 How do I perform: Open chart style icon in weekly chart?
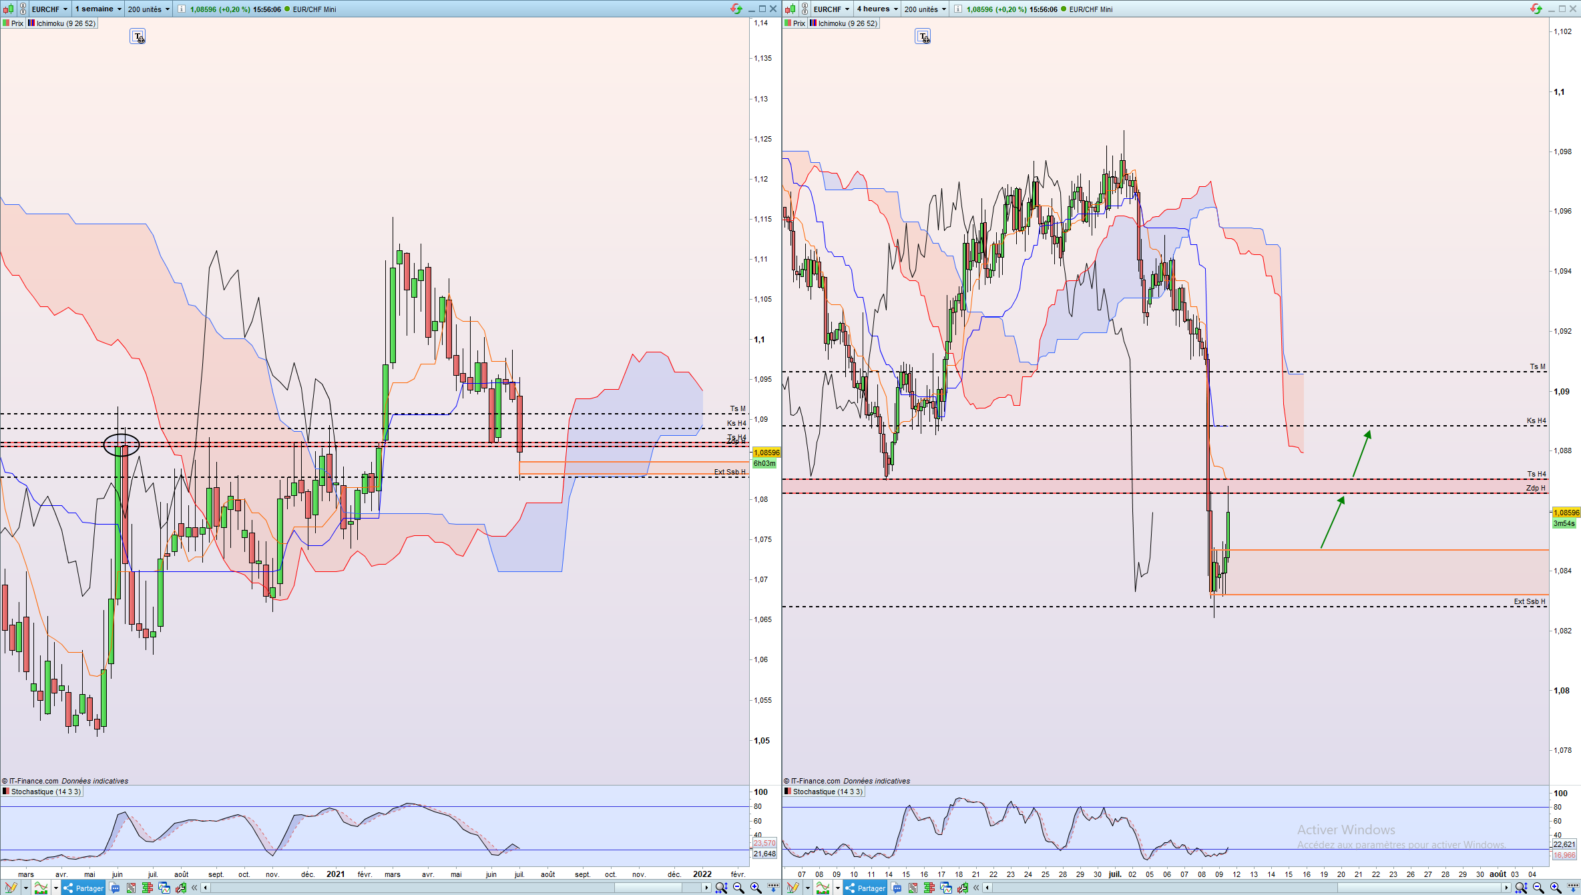(8, 9)
